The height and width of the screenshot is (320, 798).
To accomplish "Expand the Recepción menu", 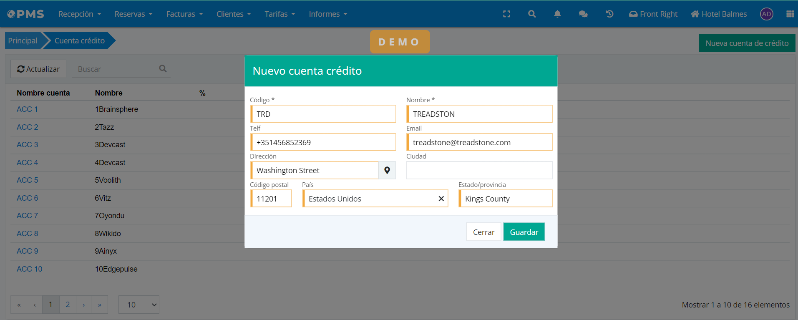I will click(x=80, y=14).
